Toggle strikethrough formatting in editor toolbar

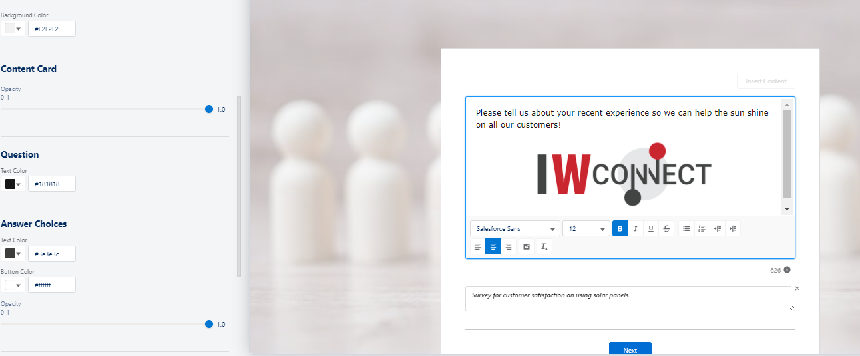coord(666,228)
